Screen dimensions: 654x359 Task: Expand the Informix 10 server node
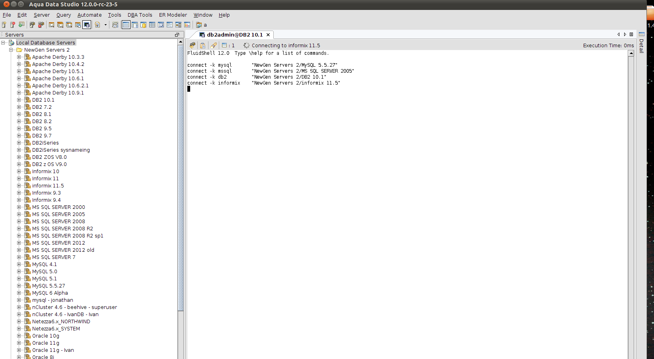pos(19,172)
